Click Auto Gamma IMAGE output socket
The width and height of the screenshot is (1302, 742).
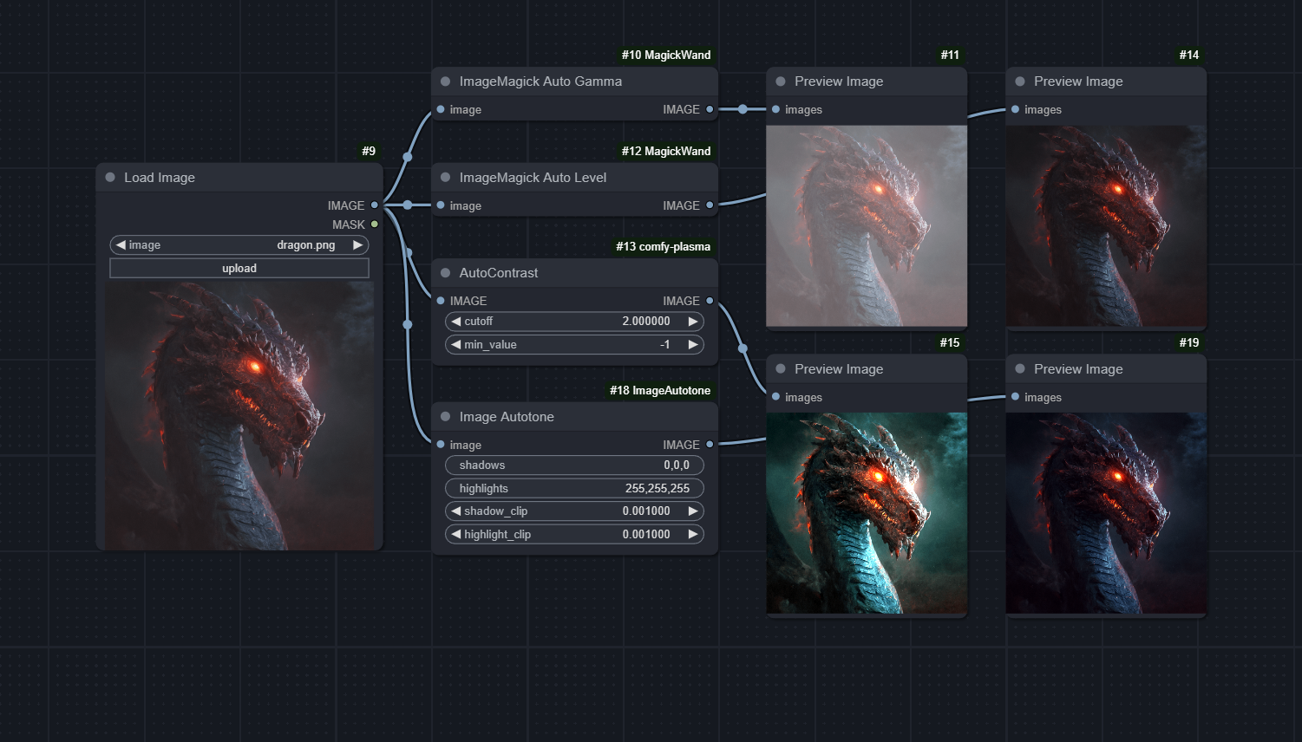(x=710, y=109)
